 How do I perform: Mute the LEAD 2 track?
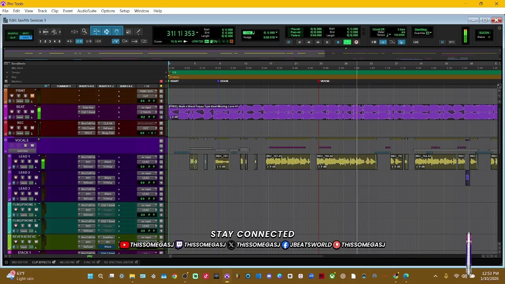pyautogui.click(x=36, y=177)
